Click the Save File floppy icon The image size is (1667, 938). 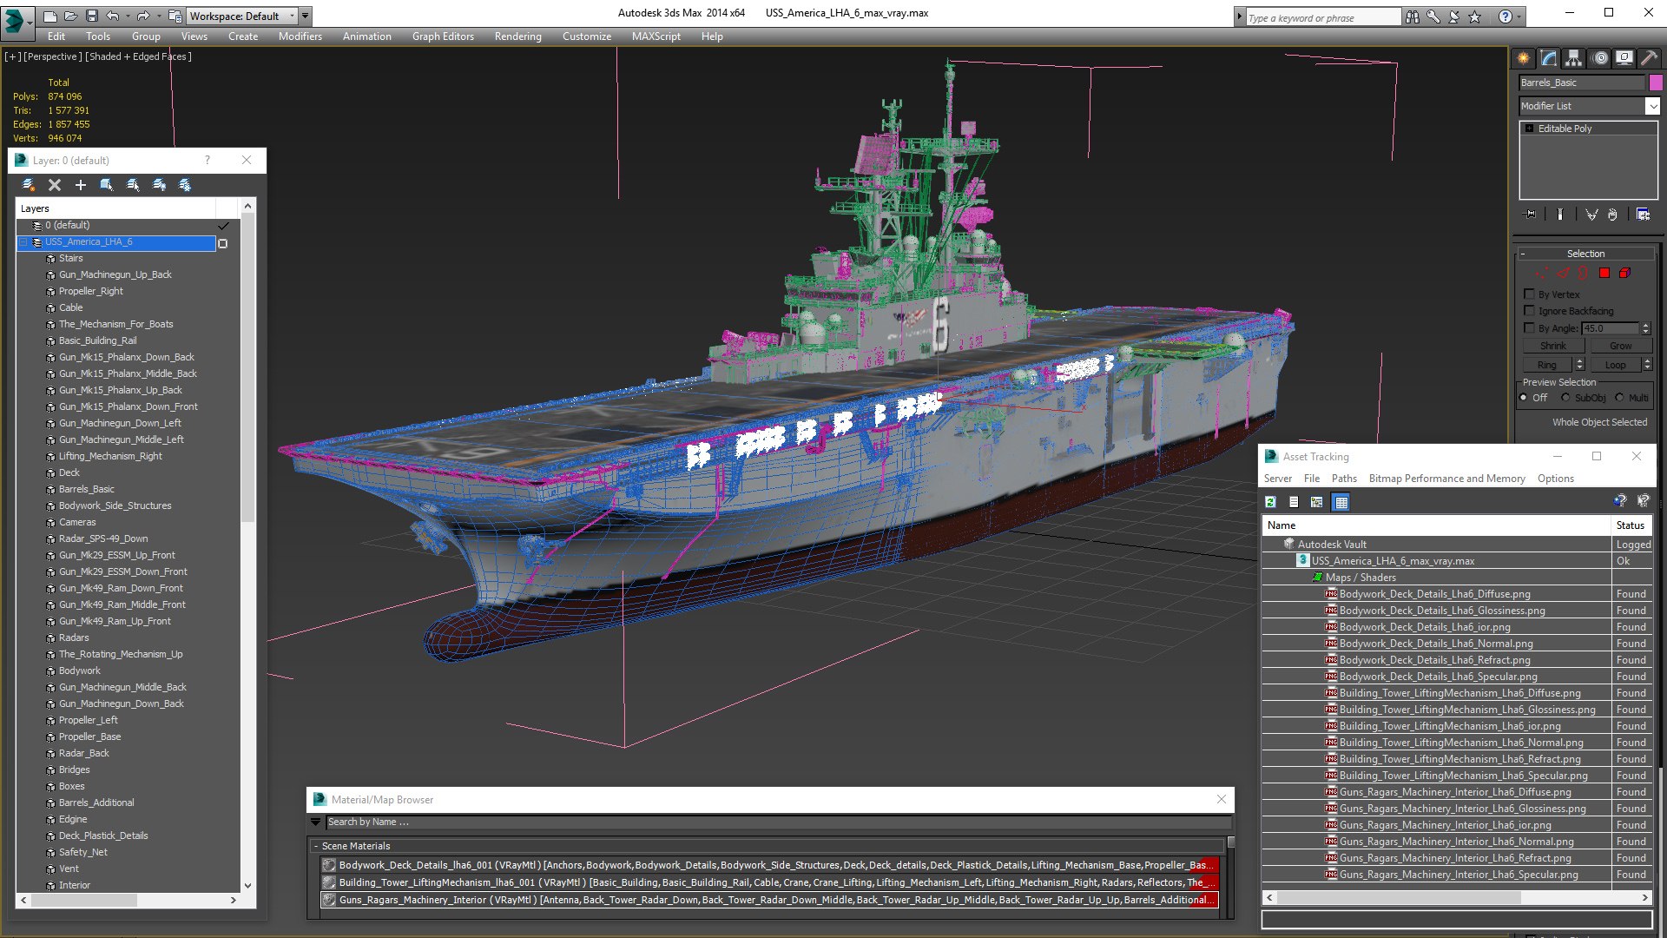pyautogui.click(x=91, y=16)
